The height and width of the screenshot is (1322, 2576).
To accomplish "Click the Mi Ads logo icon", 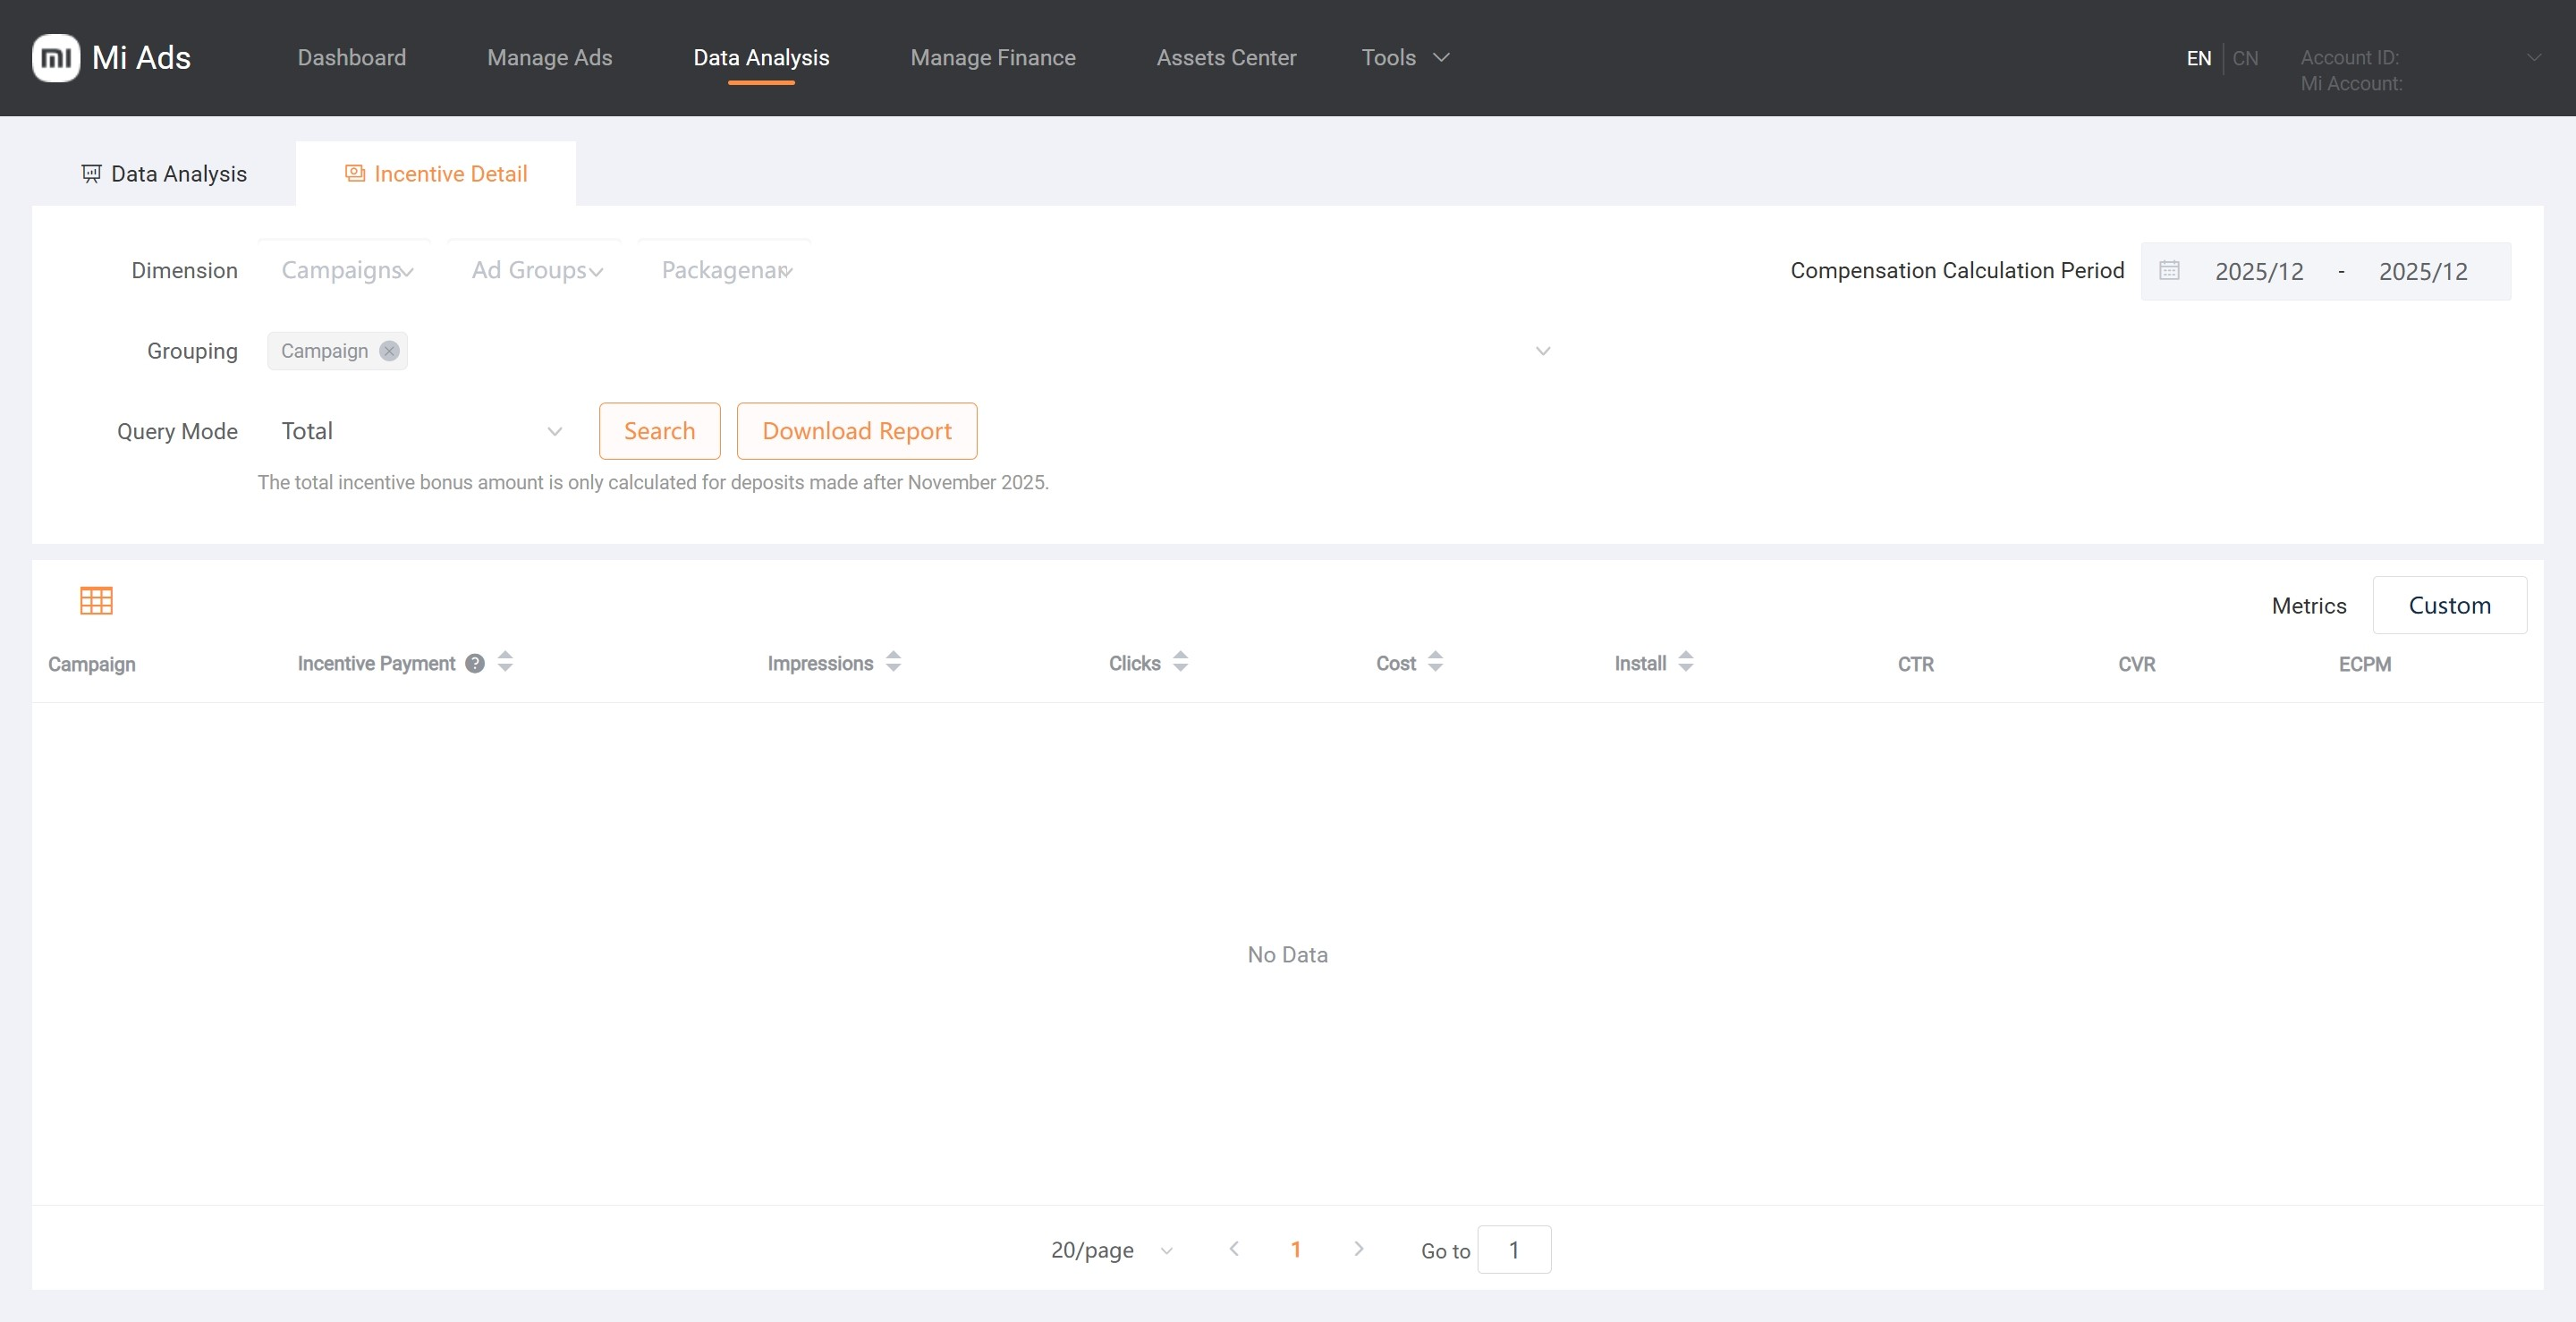I will click(56, 58).
